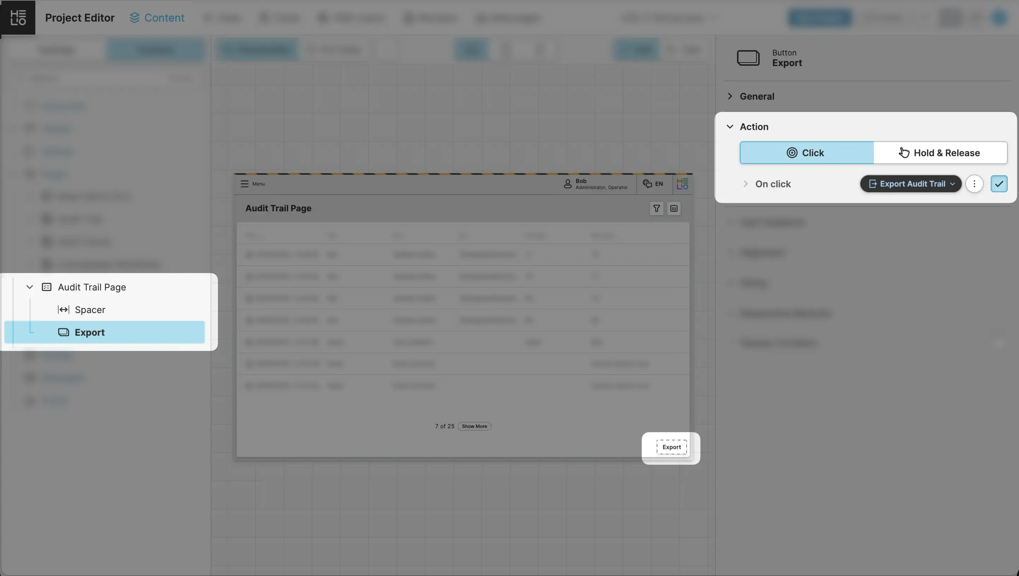1019x576 pixels.
Task: Click the Show More button
Action: point(474,427)
